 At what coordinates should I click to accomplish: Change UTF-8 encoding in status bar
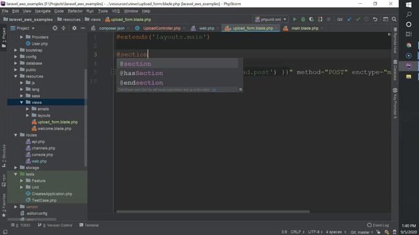point(316,232)
